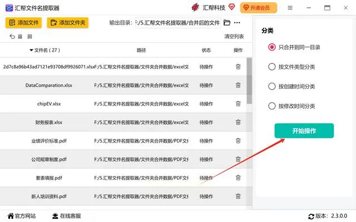Viewport: 356px width, 222px height.
Task: Click 开通会员 membership button
Action: (x=258, y=8)
